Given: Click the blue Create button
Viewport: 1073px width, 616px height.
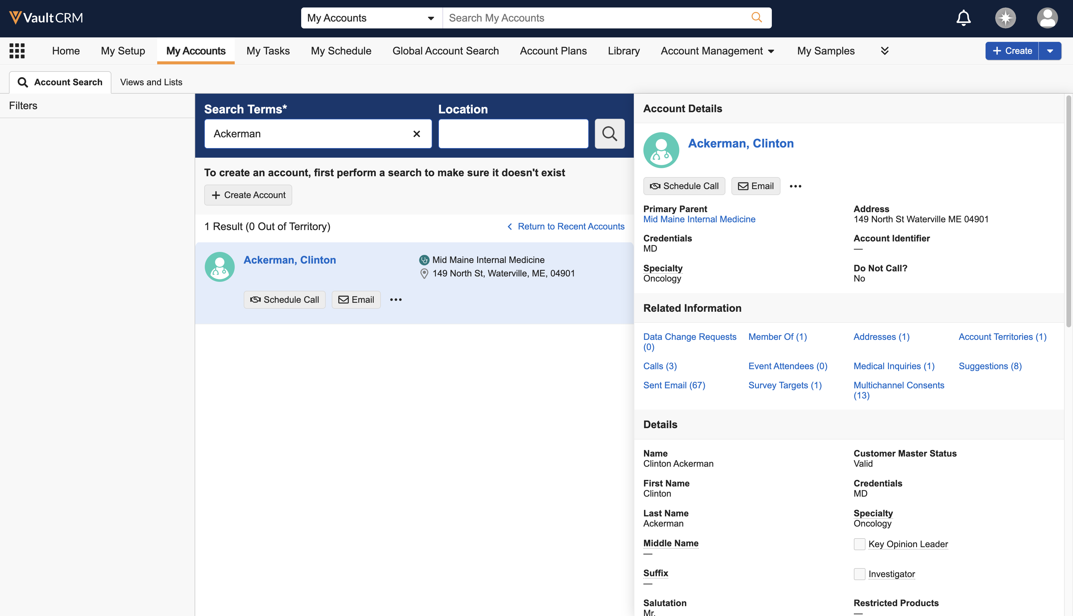Looking at the screenshot, I should 1012,51.
